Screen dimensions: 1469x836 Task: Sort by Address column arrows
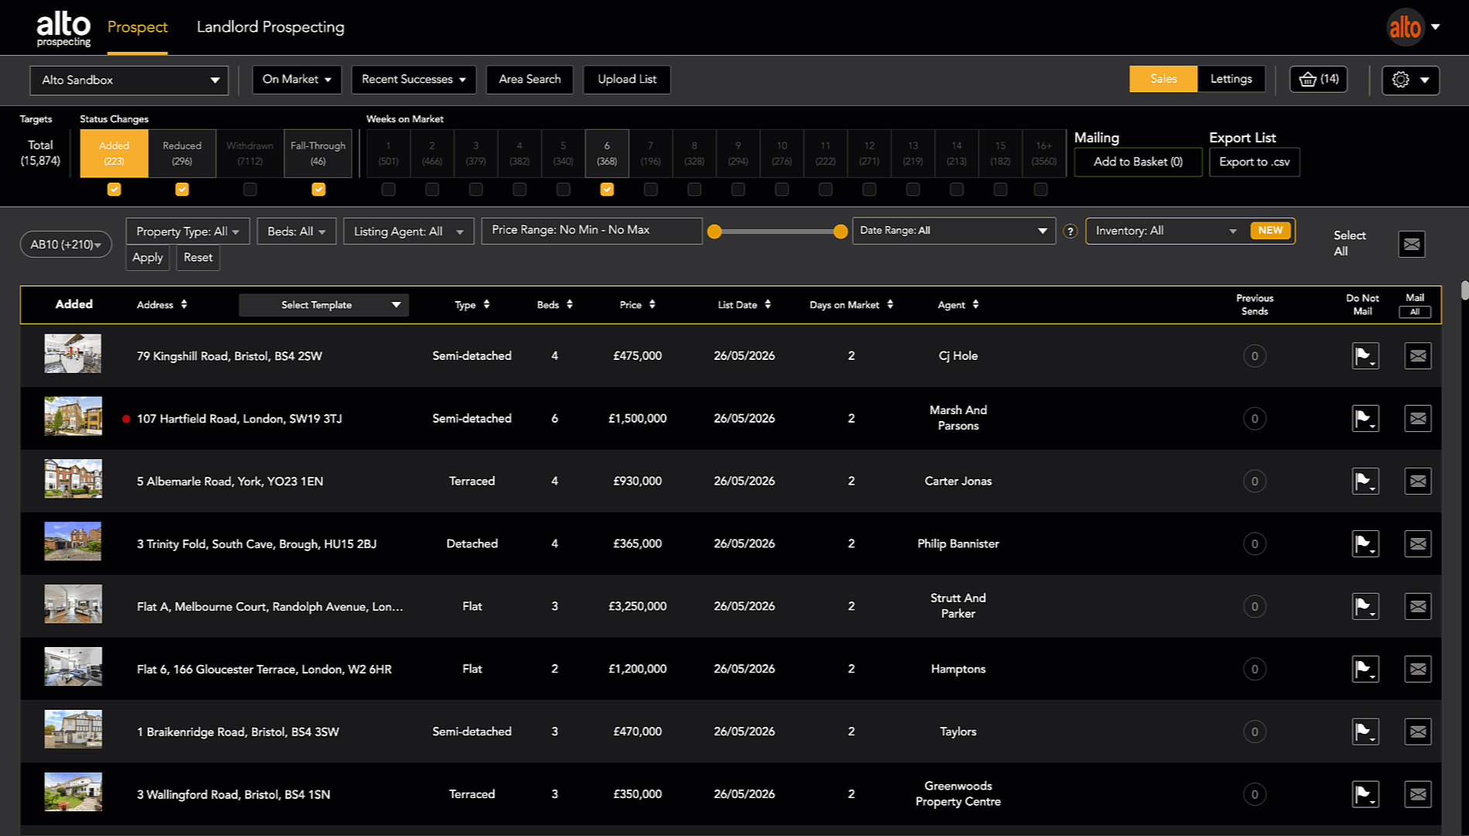pos(184,305)
